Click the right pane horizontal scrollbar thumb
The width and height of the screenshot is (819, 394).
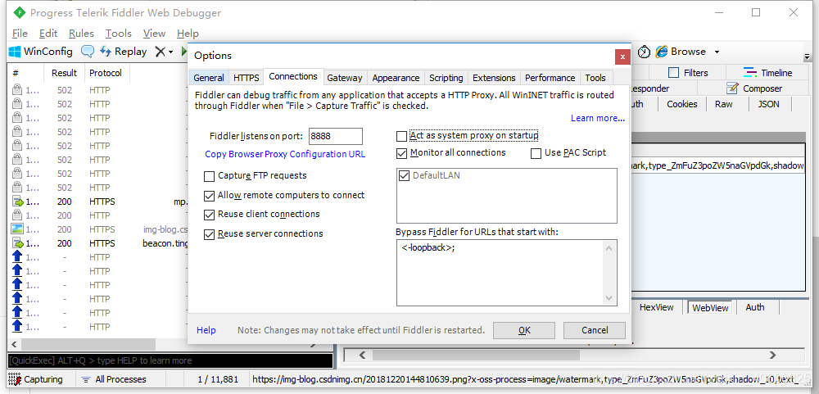tap(476, 356)
